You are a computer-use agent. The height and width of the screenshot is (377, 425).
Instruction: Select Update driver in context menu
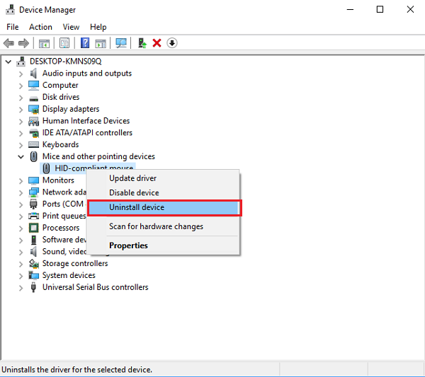132,178
